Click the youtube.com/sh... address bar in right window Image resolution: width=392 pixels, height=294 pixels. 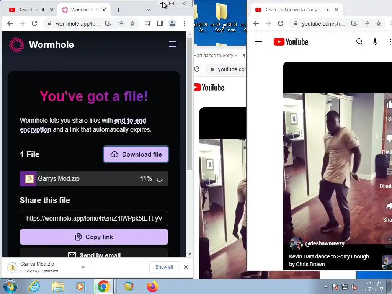[322, 23]
